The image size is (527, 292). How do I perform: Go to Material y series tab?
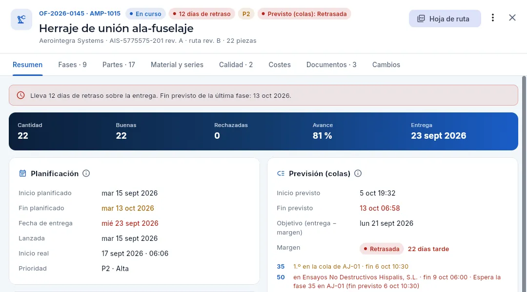pos(177,65)
